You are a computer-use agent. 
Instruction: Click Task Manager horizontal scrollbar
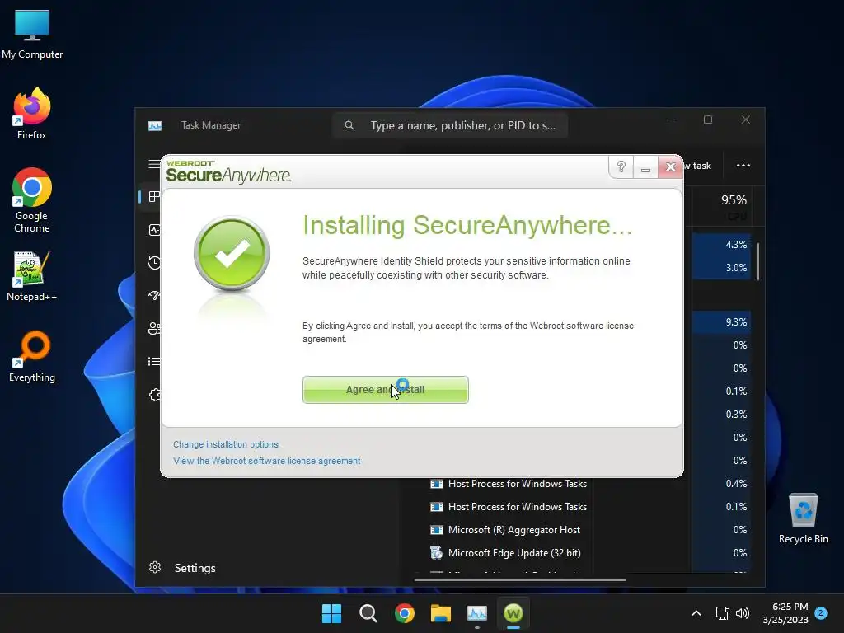pos(520,580)
